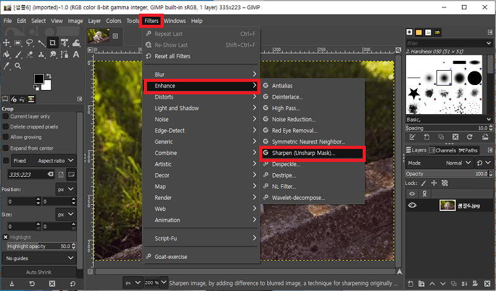Toggle Lock pixels brush icon

coord(424,183)
